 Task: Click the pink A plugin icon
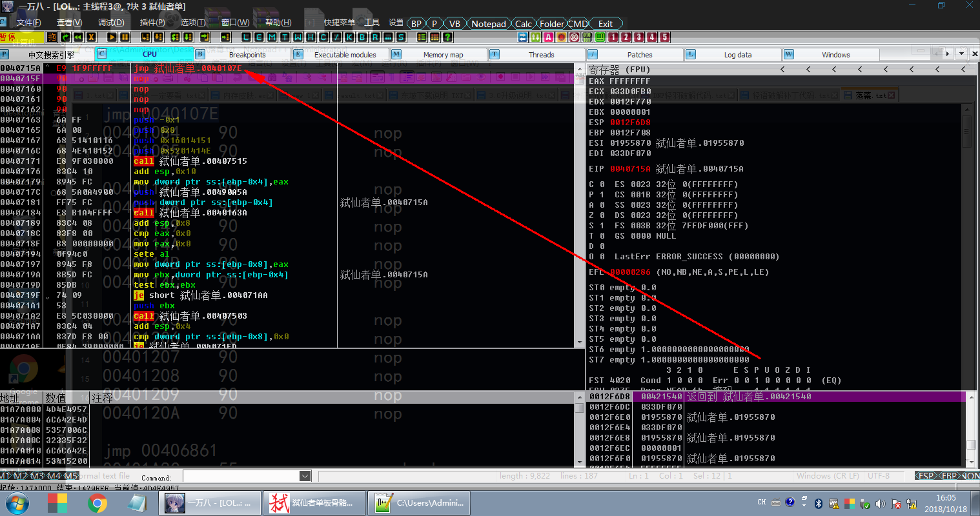(x=548, y=37)
